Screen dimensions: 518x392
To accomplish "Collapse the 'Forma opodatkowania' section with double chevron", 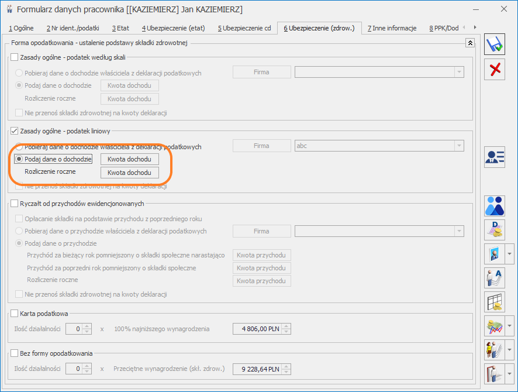I will click(x=469, y=43).
